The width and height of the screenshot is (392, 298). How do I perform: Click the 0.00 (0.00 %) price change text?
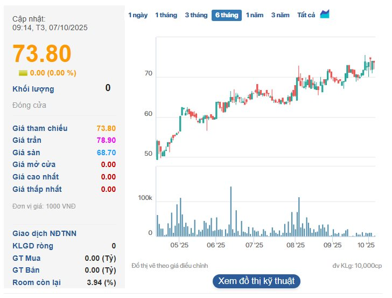point(53,73)
